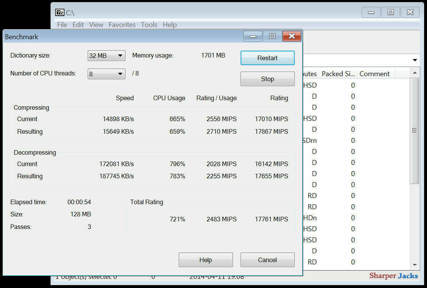This screenshot has height=288, width=427.
Task: Click the 7z icon in title bar
Action: (59, 13)
